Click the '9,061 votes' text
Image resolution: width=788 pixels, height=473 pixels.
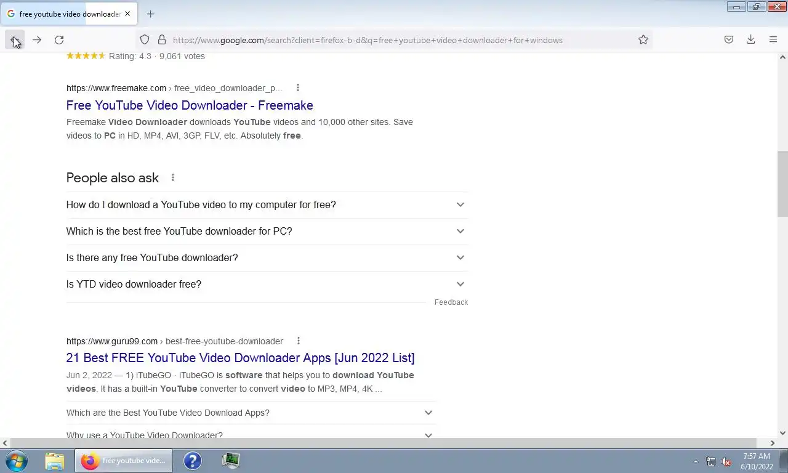point(182,56)
